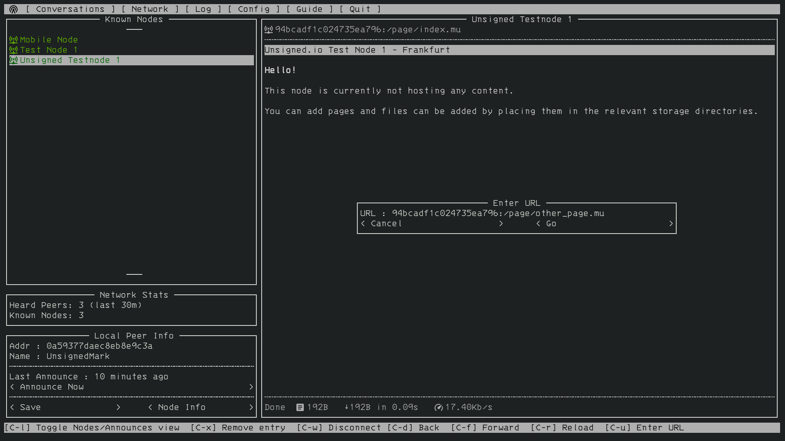Click the NomadNet logo icon in the menu bar
The width and height of the screenshot is (785, 441).
click(x=13, y=9)
